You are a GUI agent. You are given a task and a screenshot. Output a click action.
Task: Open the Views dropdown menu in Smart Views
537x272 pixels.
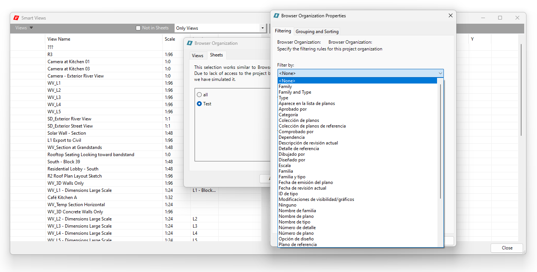(24, 28)
